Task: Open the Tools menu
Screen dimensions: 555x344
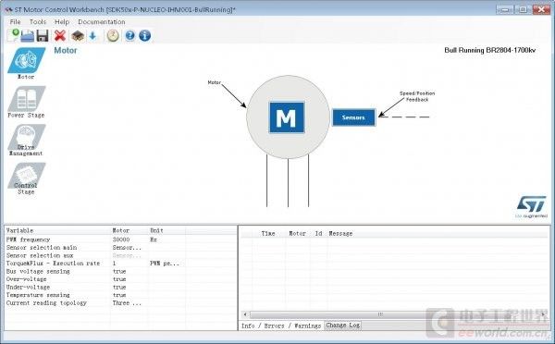Action: [38, 22]
